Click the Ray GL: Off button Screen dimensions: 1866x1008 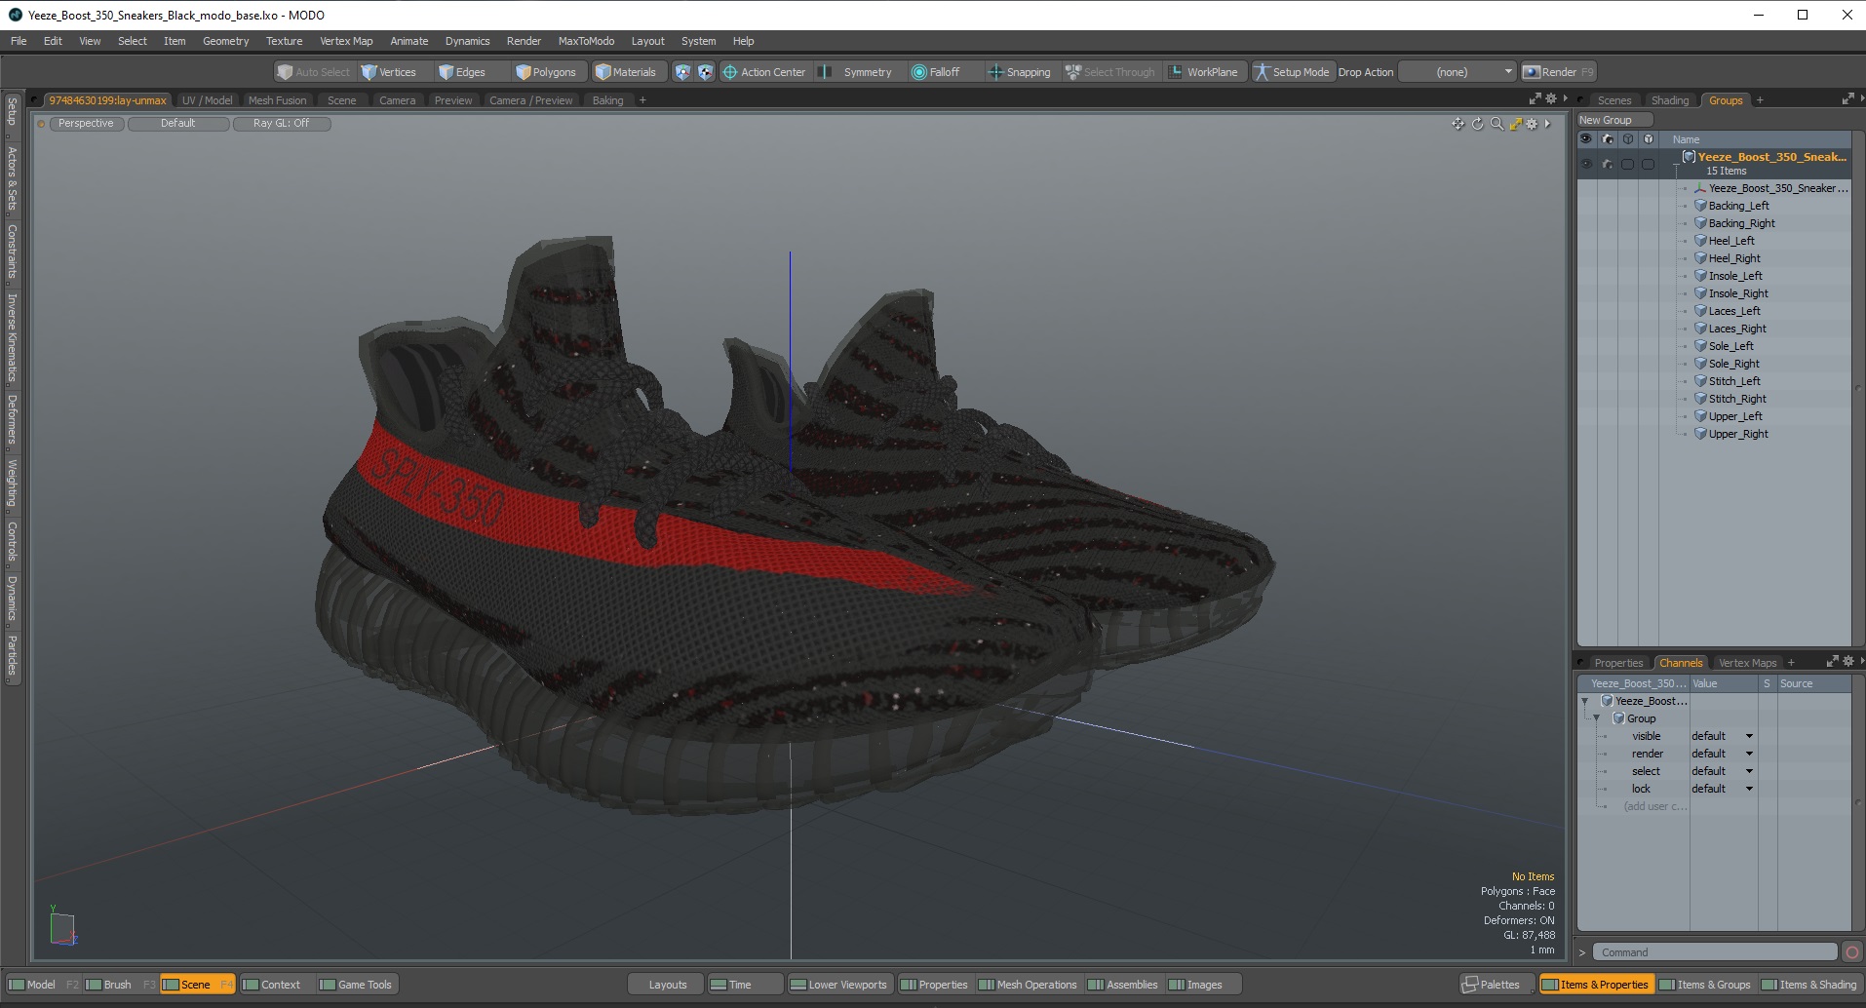click(x=281, y=124)
